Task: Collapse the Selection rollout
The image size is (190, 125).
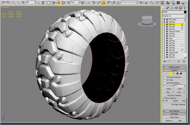Action: point(174,70)
